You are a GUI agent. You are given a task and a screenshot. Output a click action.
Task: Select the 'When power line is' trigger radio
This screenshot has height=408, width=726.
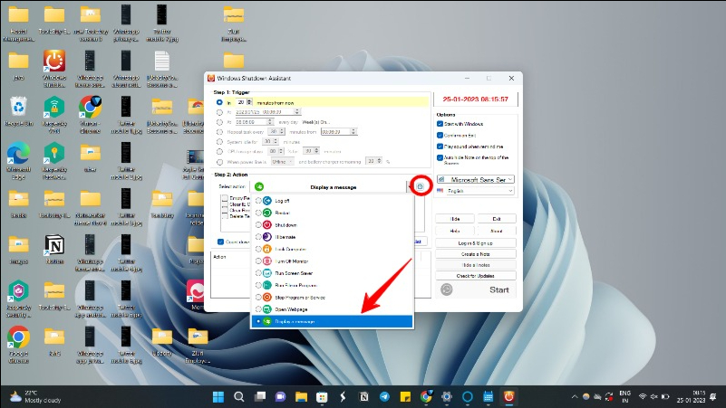[219, 162]
